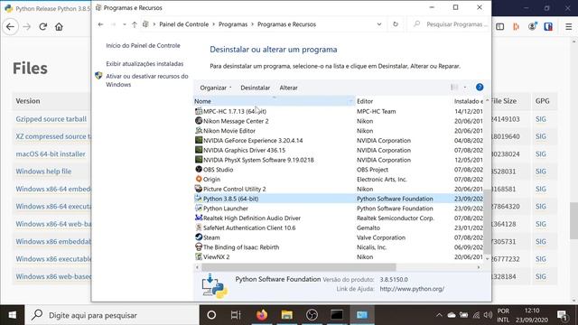Click the ViewNX 2 program icon
The height and width of the screenshot is (325, 578).
[x=199, y=256]
